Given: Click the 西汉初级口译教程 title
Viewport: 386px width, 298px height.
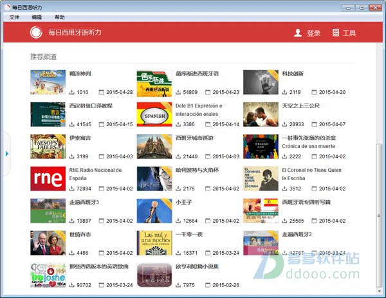Looking at the screenshot, I should point(91,106).
